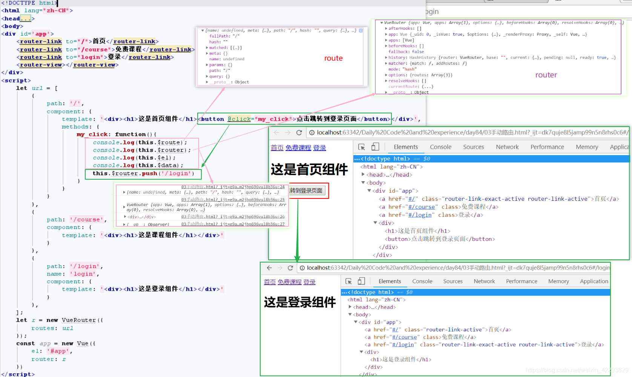Expand the matched property of the route object
Viewport: 632px width, 377px height.
click(x=207, y=48)
